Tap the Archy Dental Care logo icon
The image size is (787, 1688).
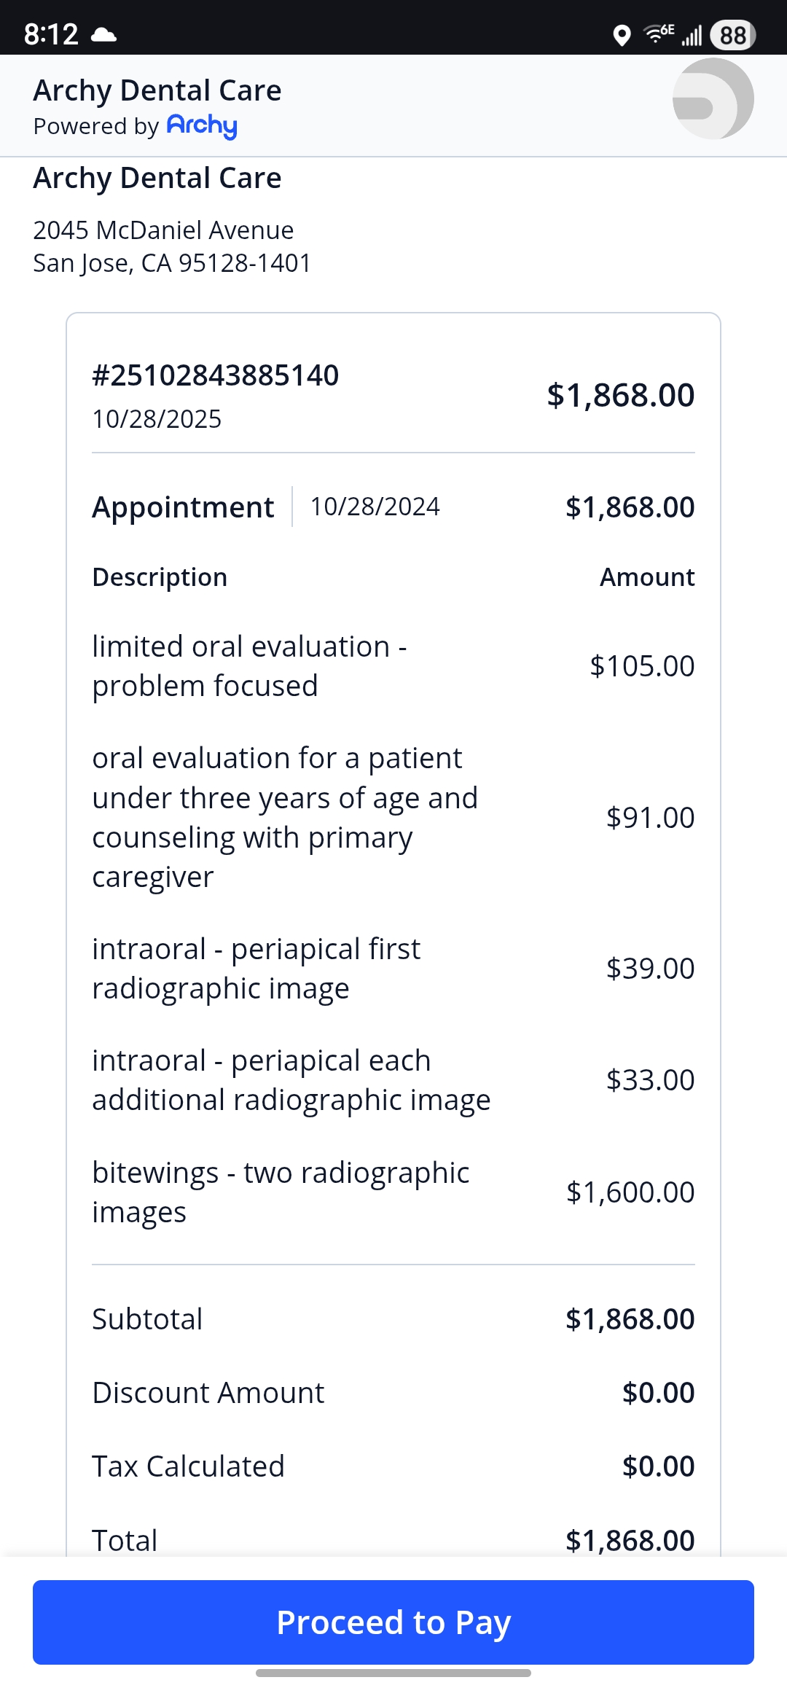coord(713,99)
